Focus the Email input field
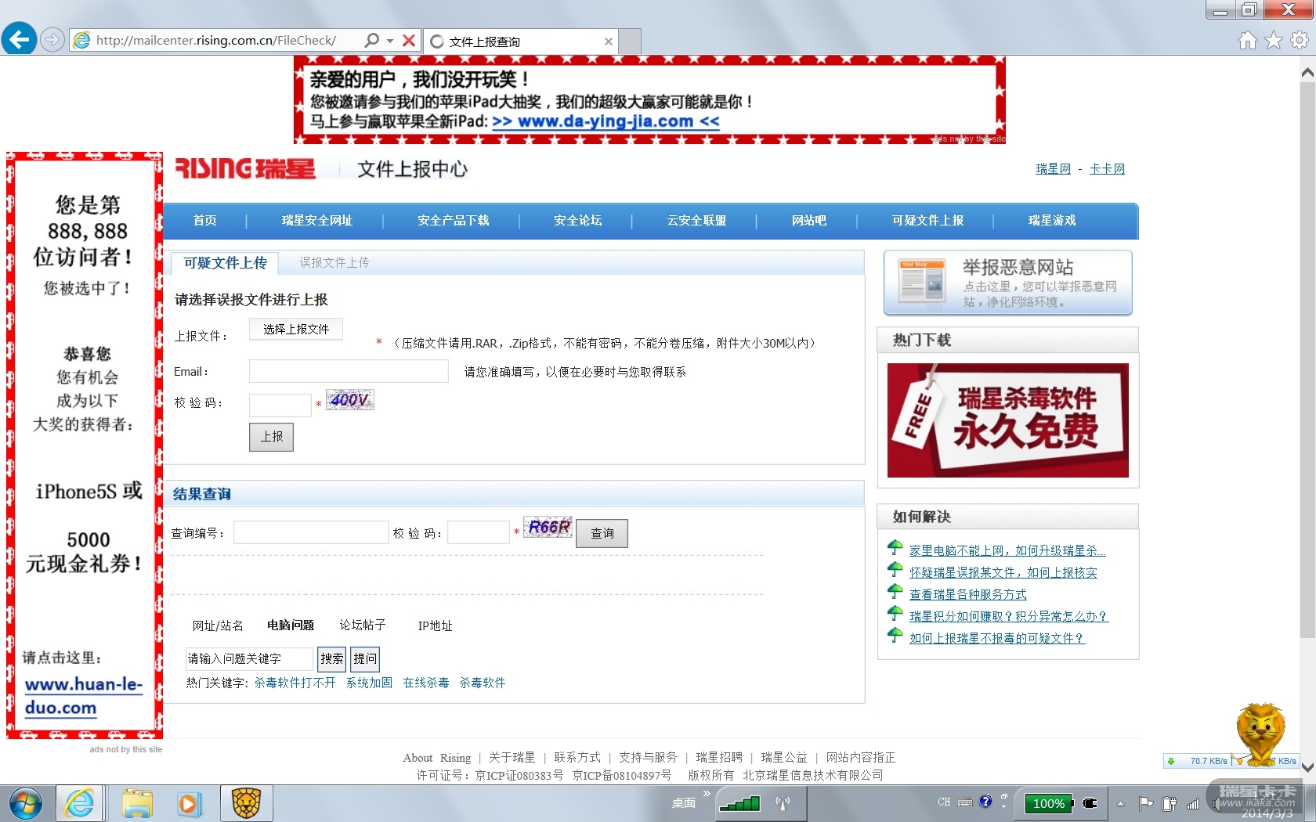This screenshot has width=1316, height=822. [349, 371]
